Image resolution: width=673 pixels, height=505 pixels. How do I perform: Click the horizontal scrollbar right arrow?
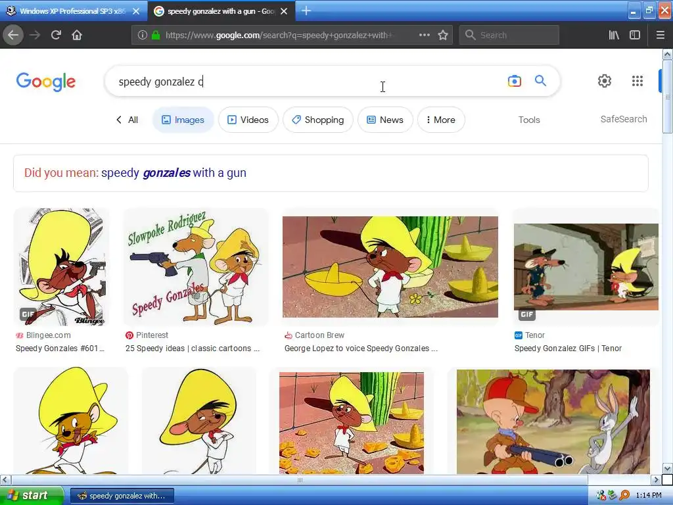pyautogui.click(x=656, y=479)
